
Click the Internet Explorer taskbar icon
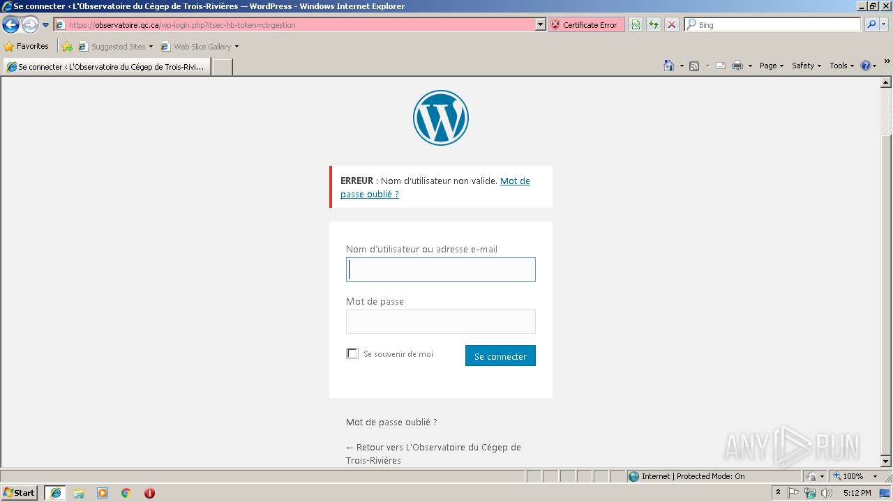coord(56,493)
